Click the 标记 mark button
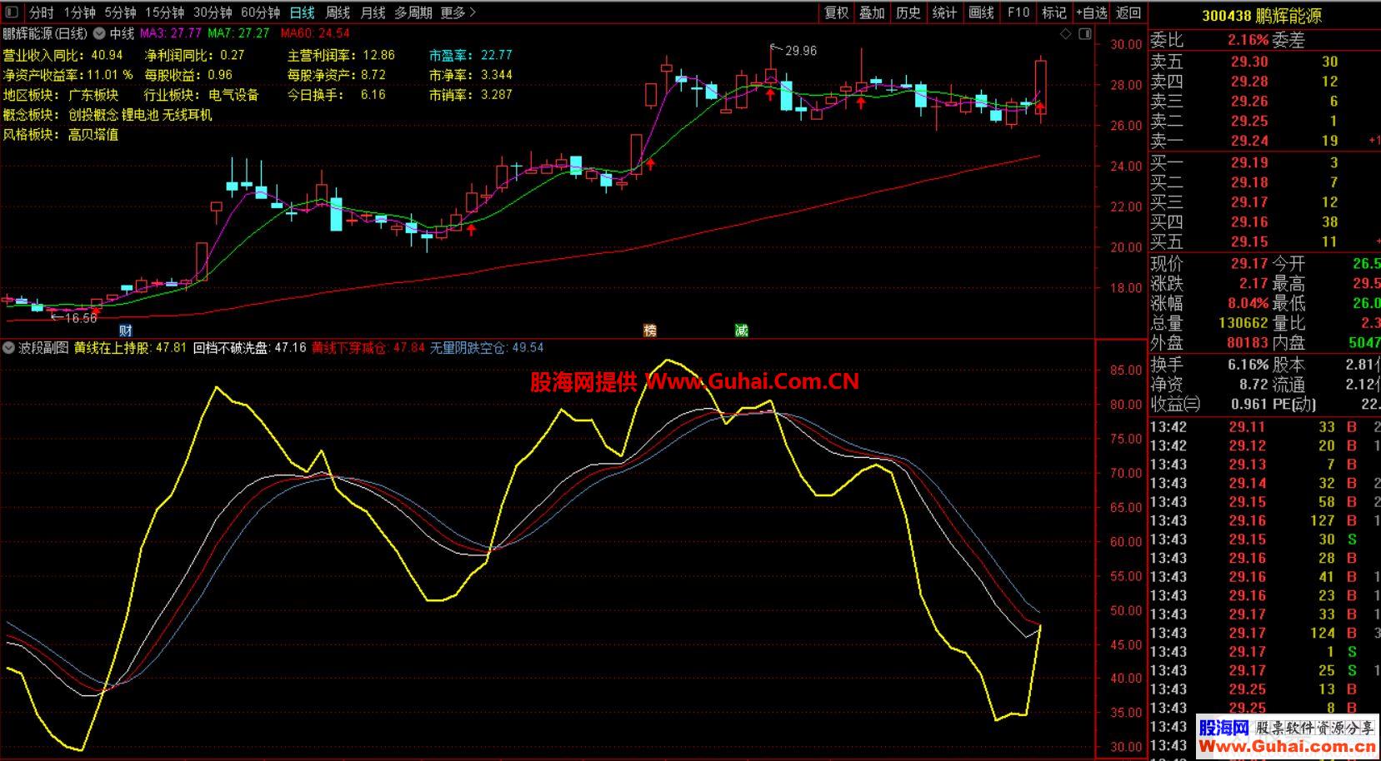The image size is (1381, 761). tap(1053, 12)
